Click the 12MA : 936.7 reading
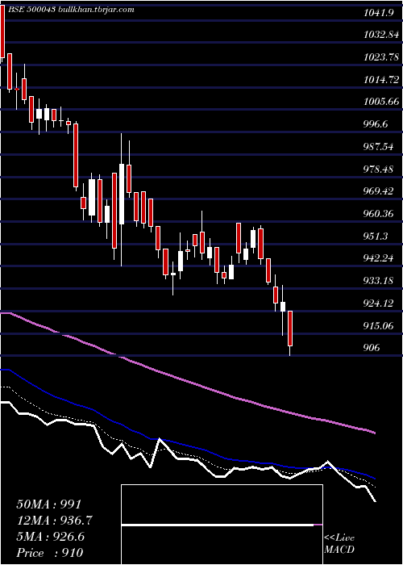 [54, 521]
